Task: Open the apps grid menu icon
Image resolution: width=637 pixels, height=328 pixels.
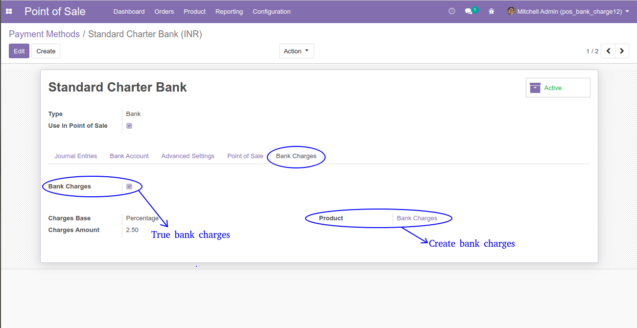Action: (x=9, y=11)
